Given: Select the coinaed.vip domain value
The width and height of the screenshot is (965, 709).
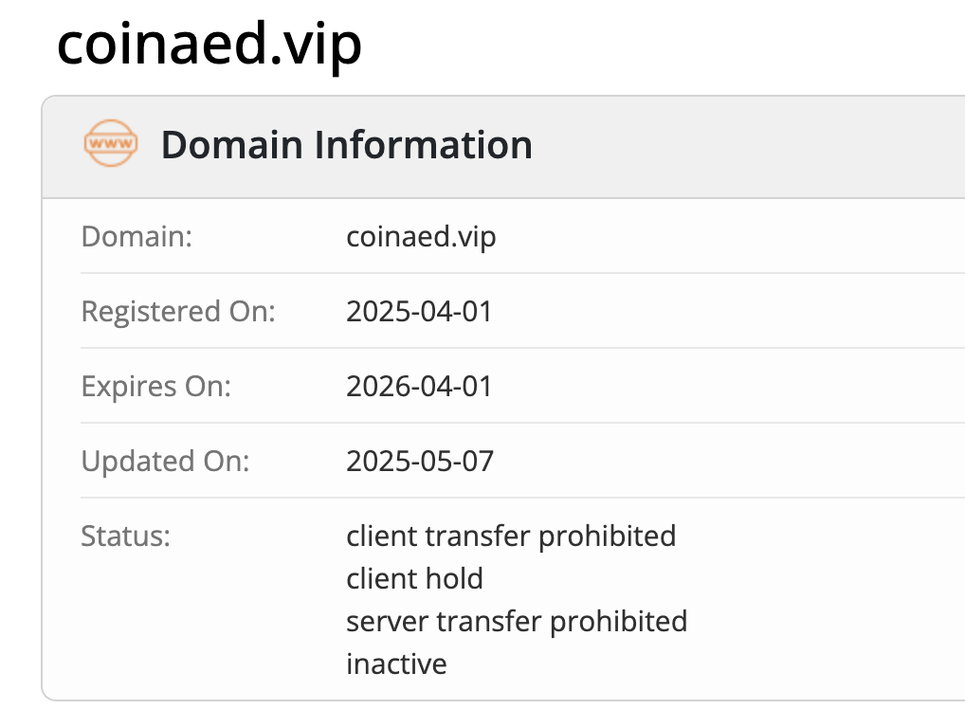Looking at the screenshot, I should pos(421,237).
